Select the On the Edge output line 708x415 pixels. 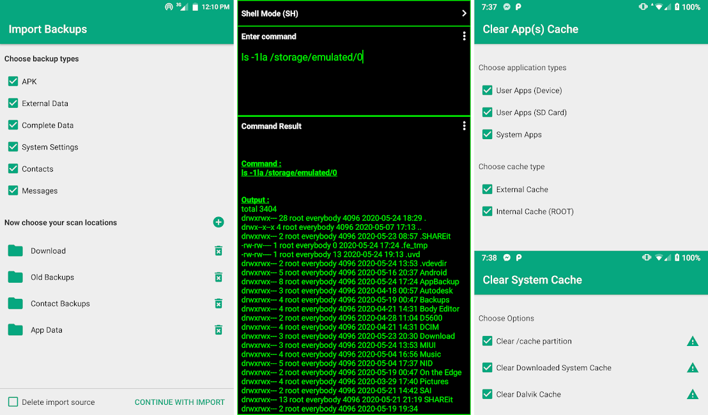pos(351,372)
